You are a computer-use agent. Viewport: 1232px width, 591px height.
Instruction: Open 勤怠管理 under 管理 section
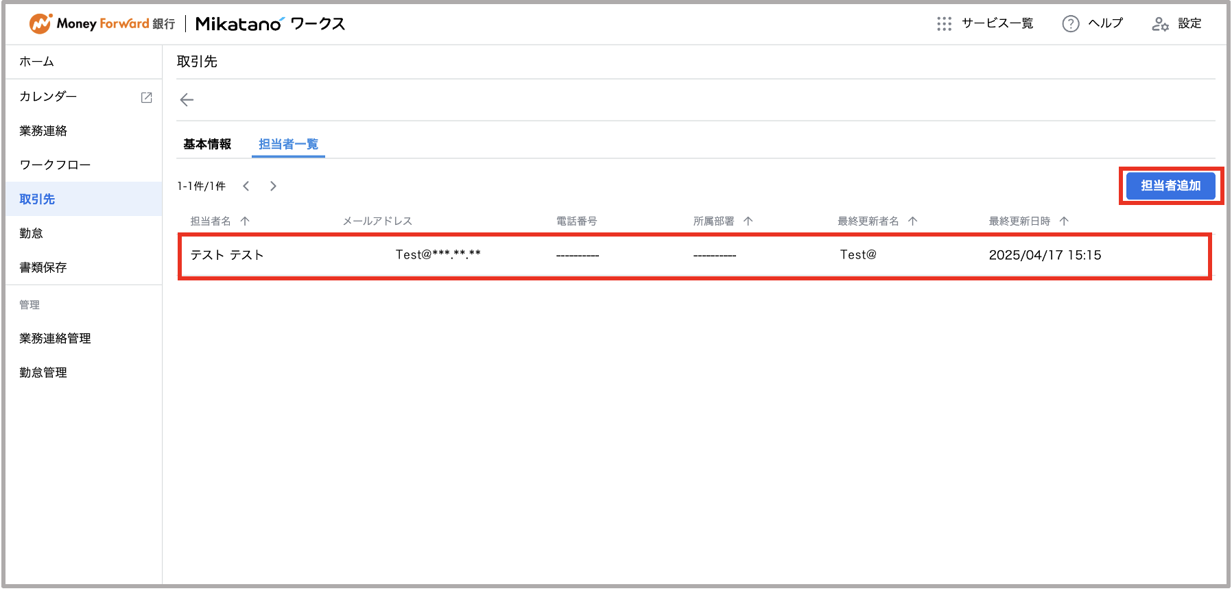click(43, 372)
